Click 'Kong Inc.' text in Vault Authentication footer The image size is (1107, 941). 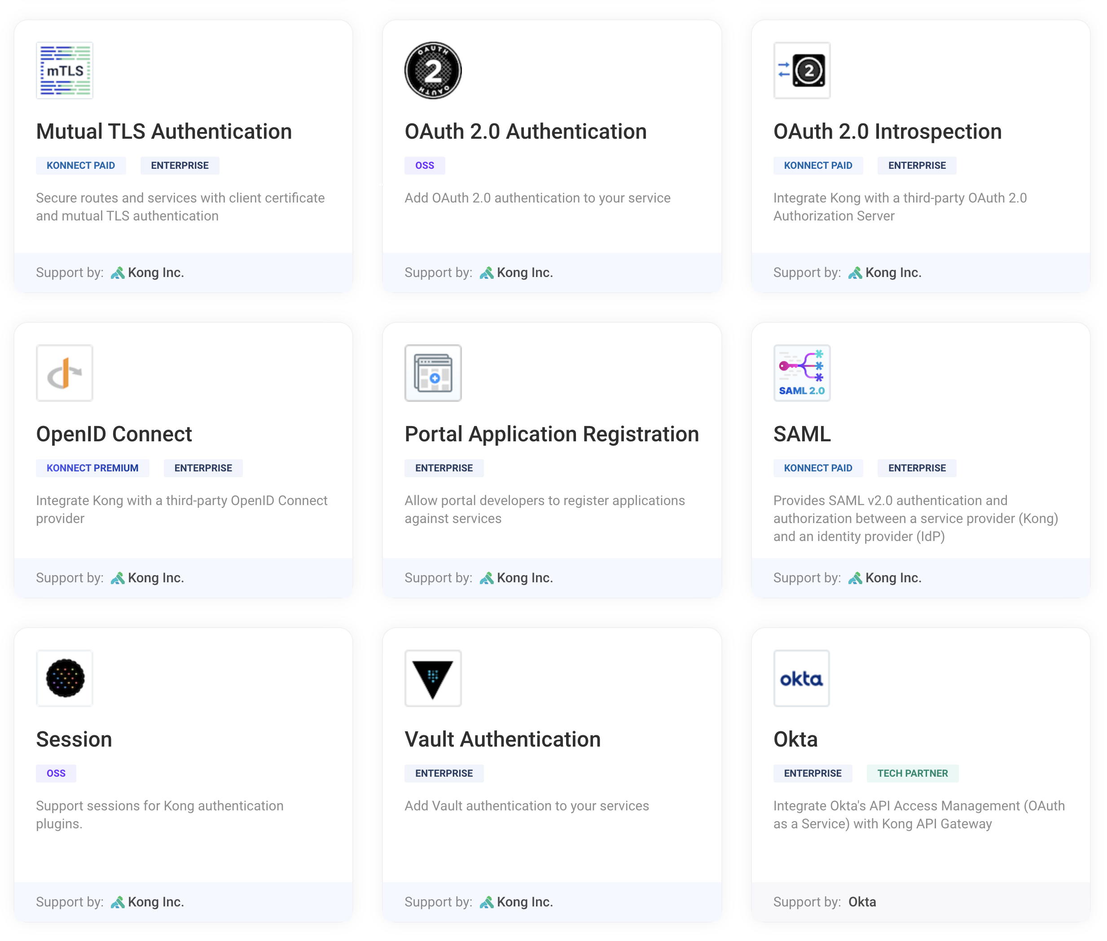point(524,902)
